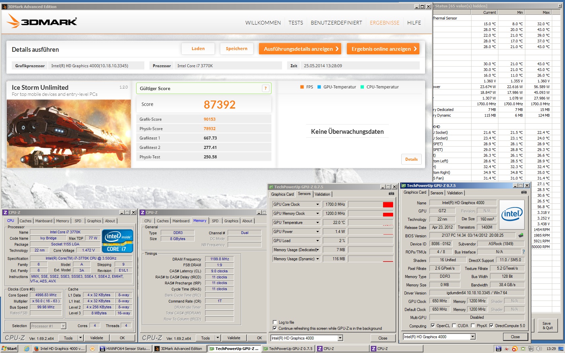Toggle the CUDA checkbox
The image size is (565, 353).
tap(454, 325)
